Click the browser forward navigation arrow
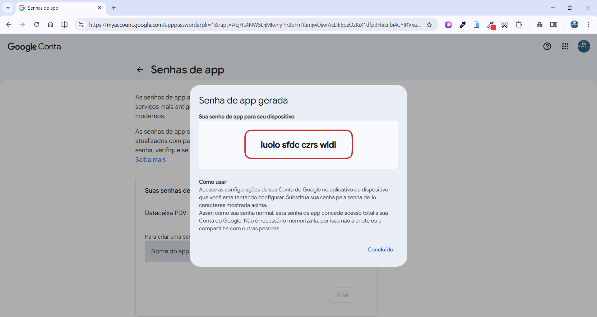The height and width of the screenshot is (317, 597). coord(22,25)
